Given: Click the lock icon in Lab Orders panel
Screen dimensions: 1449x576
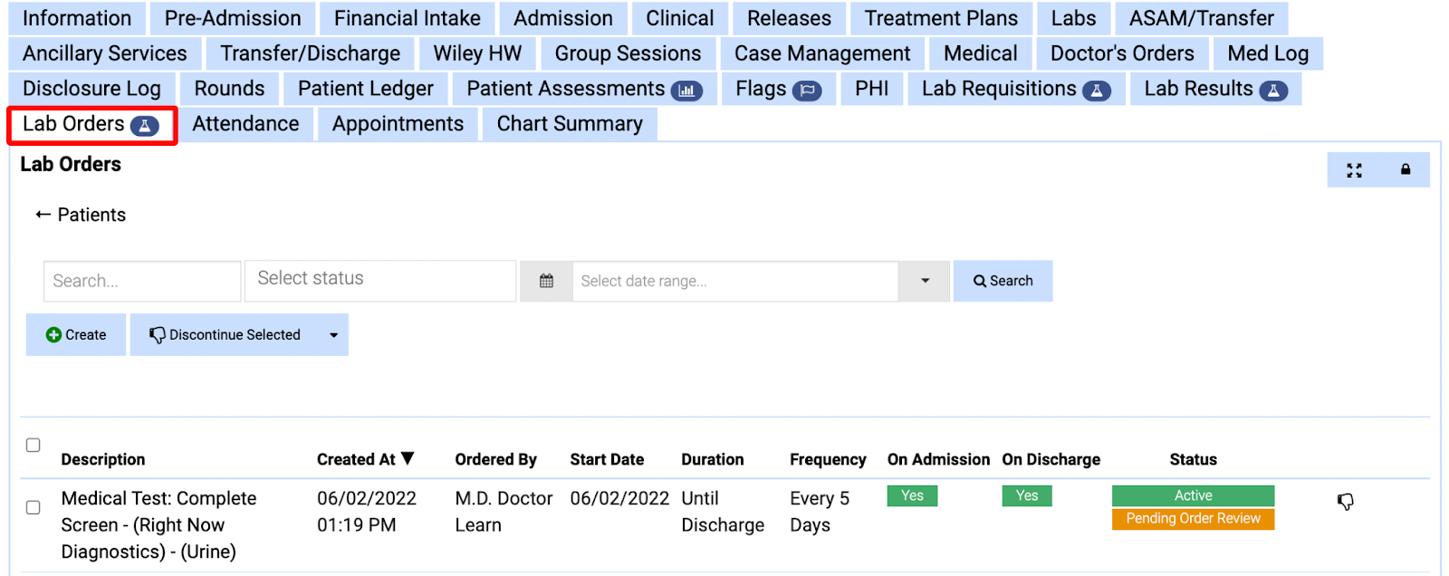Looking at the screenshot, I should (x=1406, y=169).
